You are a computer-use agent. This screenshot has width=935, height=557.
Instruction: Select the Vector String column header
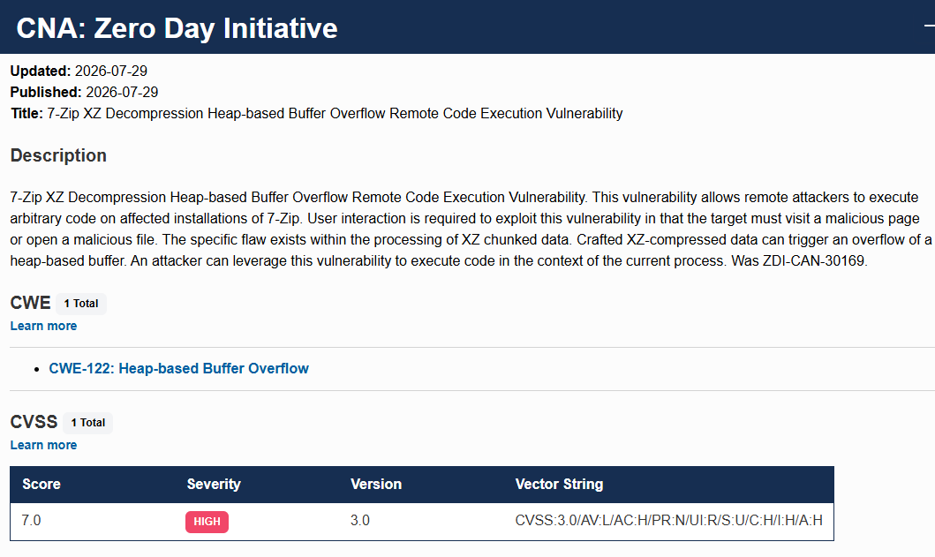click(560, 485)
